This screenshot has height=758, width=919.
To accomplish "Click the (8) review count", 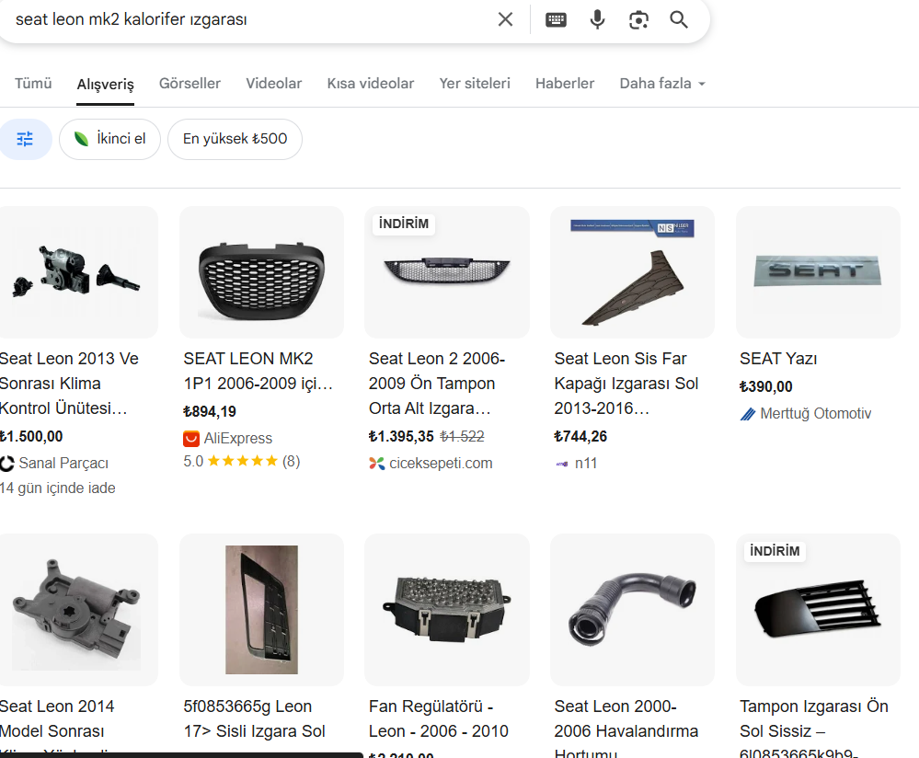I will pyautogui.click(x=292, y=462).
